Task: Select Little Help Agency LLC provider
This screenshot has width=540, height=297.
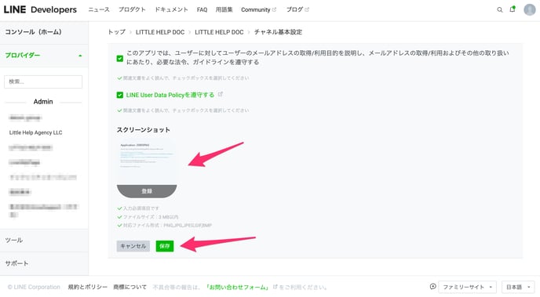Action: (36, 132)
